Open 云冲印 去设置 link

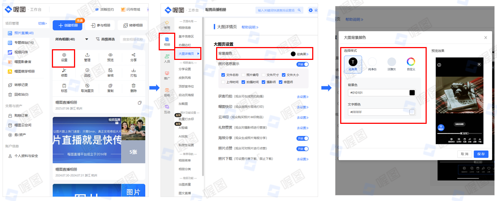[x=303, y=117]
